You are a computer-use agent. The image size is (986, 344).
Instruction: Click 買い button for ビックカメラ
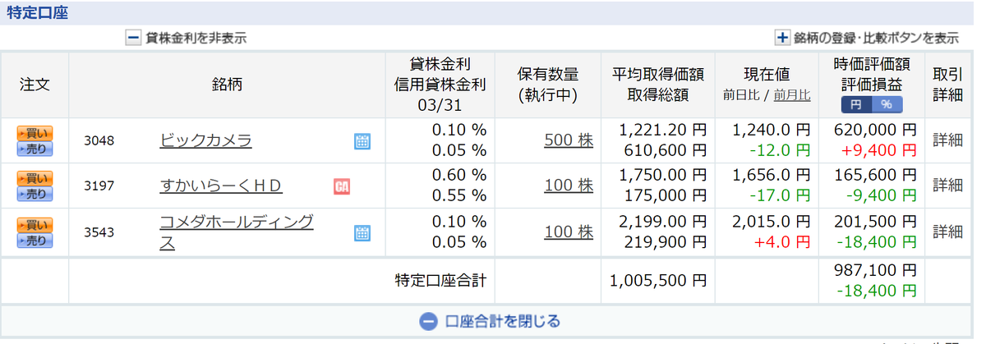pos(35,133)
